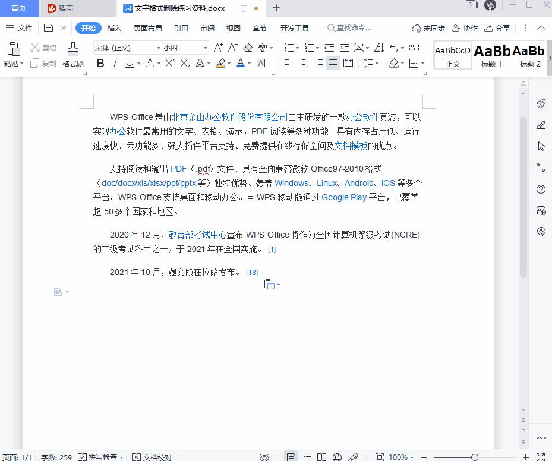The image size is (552, 461).
Task: Decrease font size with A- icon
Action: click(x=233, y=48)
